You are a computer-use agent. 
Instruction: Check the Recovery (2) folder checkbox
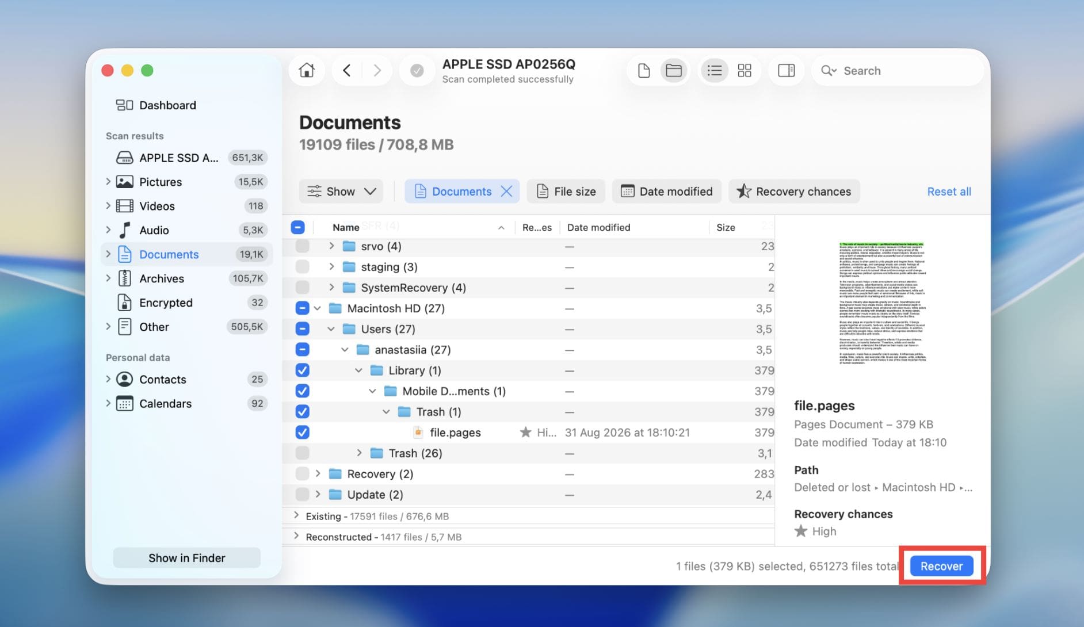pos(302,474)
